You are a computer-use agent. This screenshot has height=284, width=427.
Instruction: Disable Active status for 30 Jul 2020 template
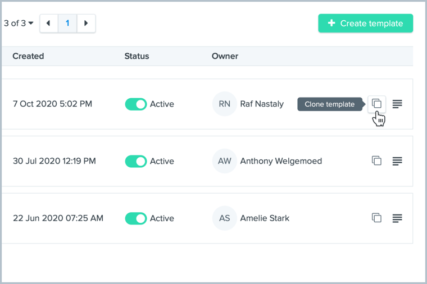(135, 161)
